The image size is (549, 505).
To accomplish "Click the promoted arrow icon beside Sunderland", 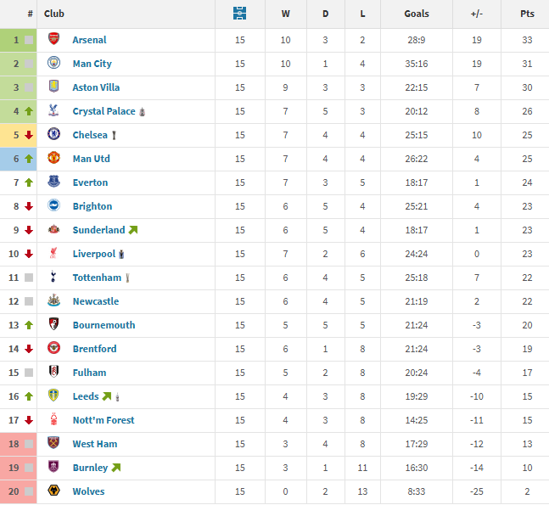I will pyautogui.click(x=133, y=230).
